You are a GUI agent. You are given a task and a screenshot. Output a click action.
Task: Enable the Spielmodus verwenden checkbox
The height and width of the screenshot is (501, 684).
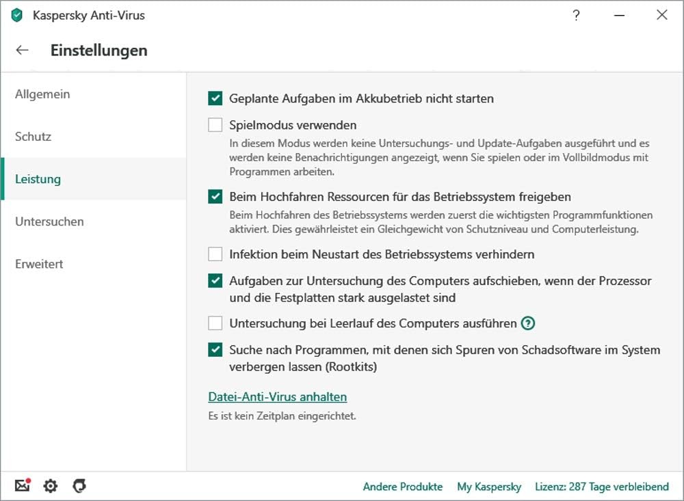pos(215,125)
